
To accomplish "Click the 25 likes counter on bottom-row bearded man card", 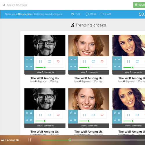I will pos(29,113).
